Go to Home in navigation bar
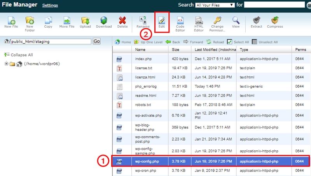This screenshot has width=311, height=176. coord(123,42)
